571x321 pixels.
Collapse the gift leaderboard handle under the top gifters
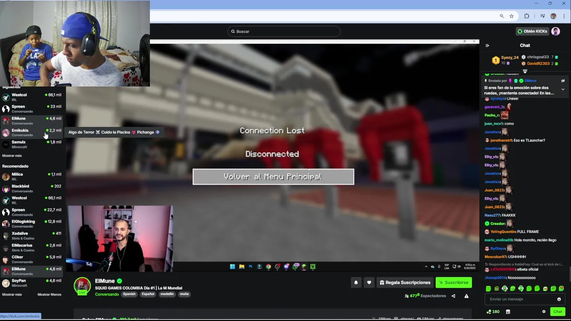pos(525,71)
